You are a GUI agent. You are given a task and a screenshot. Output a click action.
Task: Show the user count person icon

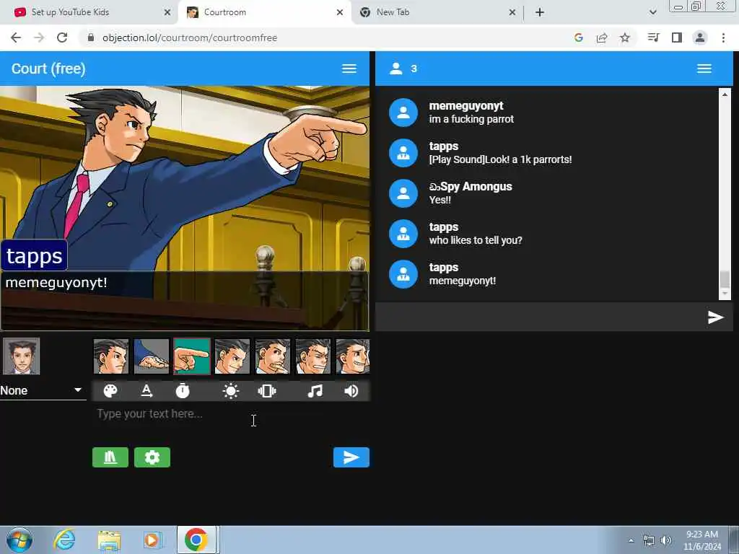point(396,69)
